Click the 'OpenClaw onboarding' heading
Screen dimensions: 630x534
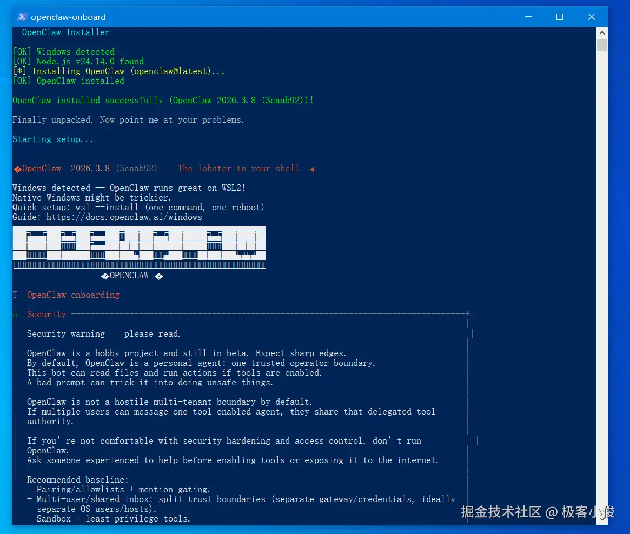pyautogui.click(x=73, y=295)
